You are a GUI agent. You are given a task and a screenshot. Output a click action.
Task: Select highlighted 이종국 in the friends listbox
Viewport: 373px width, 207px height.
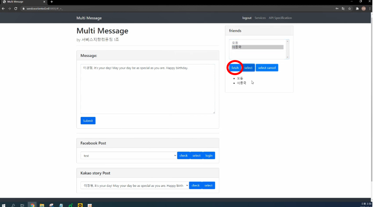[258, 47]
